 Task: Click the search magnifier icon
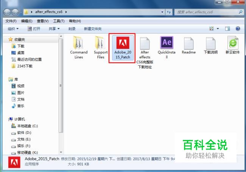pyautogui.click(x=240, y=12)
